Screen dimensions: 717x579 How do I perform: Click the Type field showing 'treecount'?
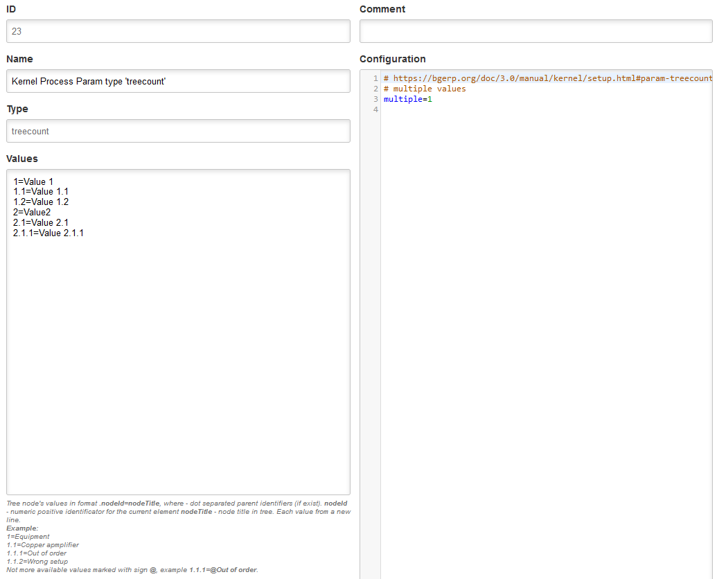(x=178, y=131)
